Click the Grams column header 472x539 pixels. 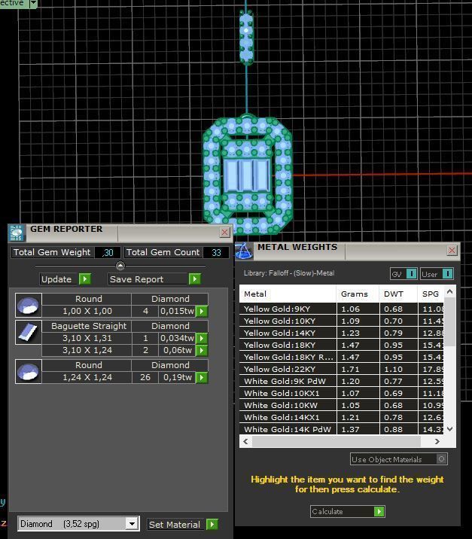(x=358, y=294)
